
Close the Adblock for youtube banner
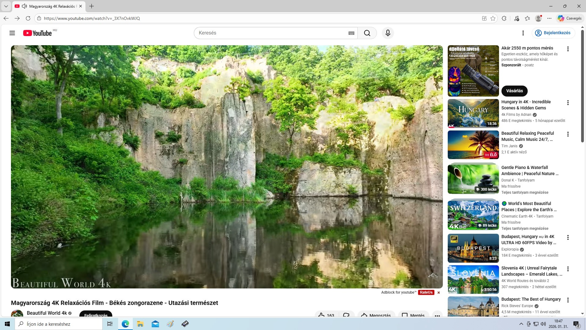439,293
